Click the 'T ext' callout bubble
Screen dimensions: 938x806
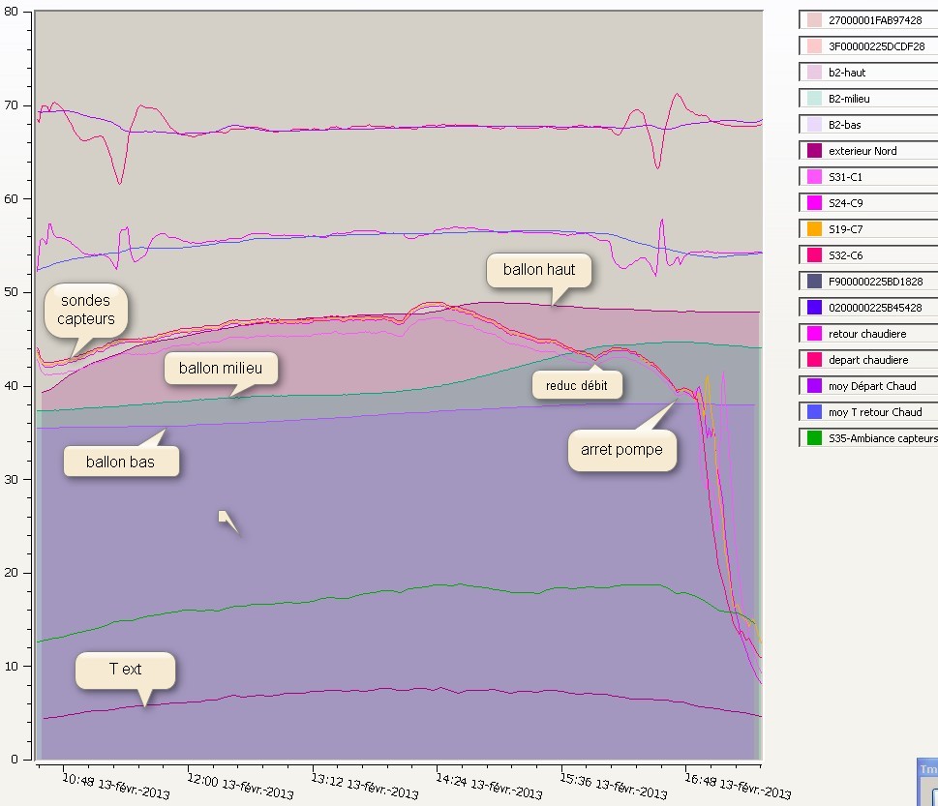125,670
